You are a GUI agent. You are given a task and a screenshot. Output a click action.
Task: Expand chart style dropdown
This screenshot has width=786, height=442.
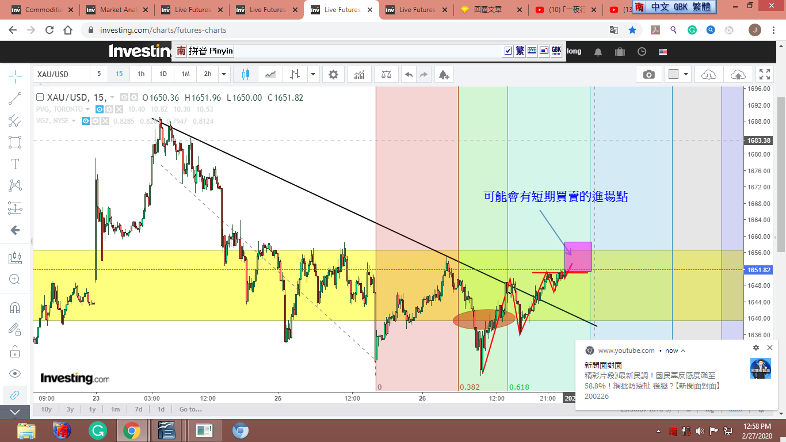313,74
